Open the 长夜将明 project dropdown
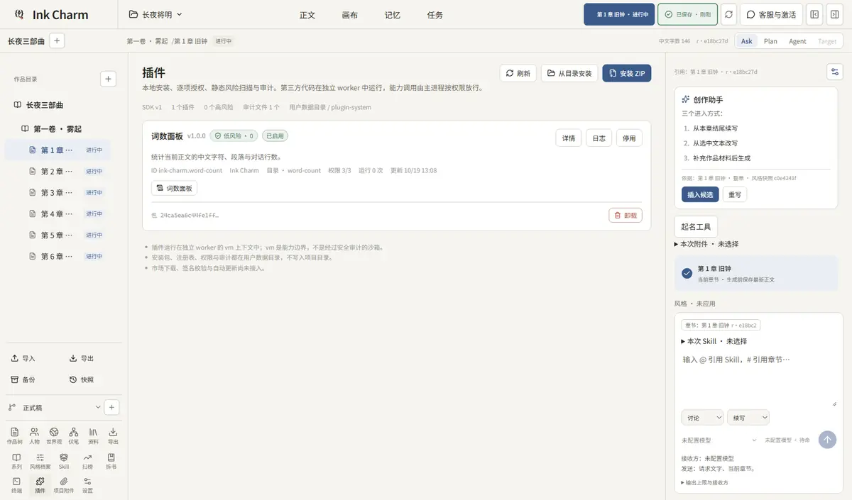The width and height of the screenshot is (852, 500). coord(155,14)
